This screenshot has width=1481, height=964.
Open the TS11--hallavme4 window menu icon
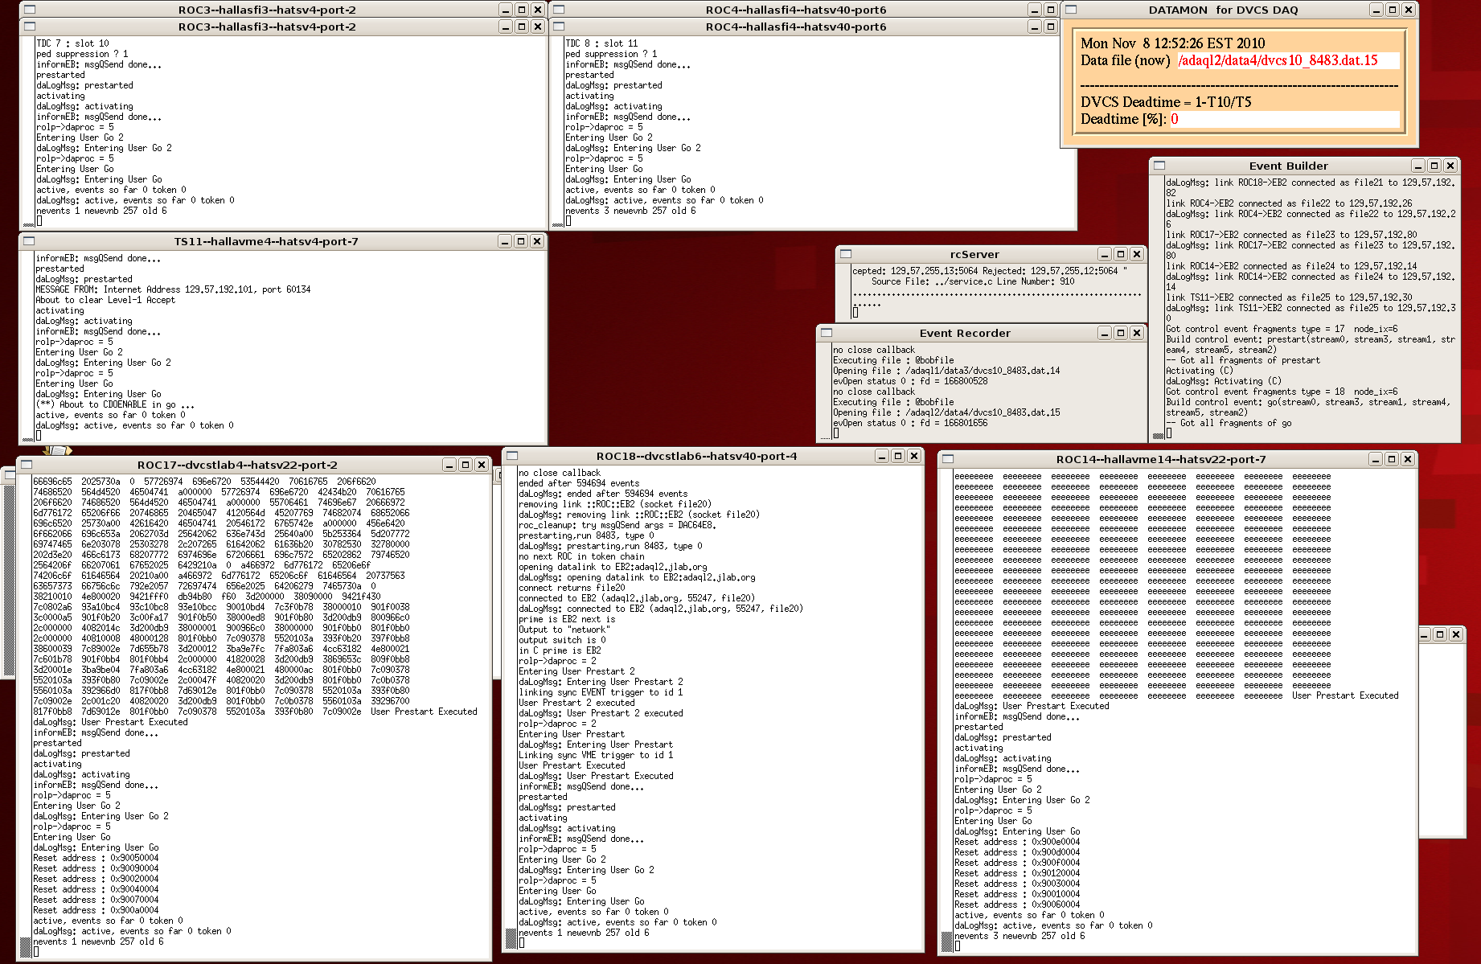click(x=29, y=241)
